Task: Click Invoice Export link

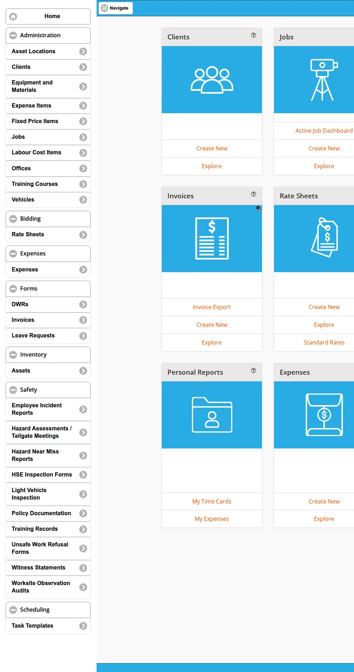Action: coord(212,307)
